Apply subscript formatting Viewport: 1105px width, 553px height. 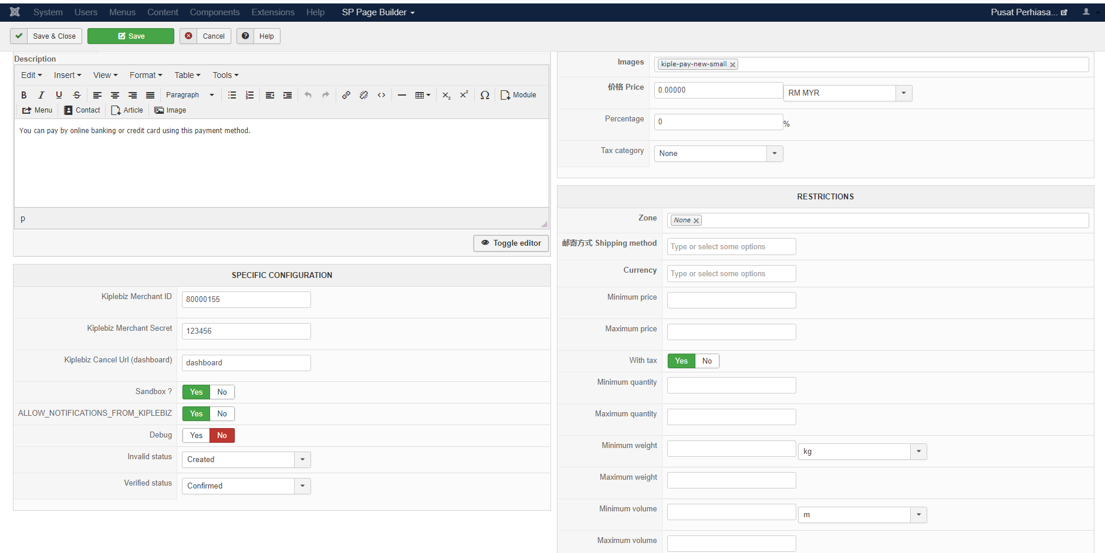tap(447, 95)
